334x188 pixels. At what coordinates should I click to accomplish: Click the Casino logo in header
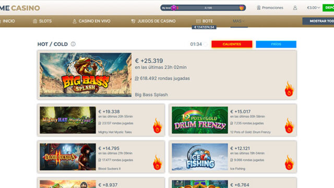[20, 8]
